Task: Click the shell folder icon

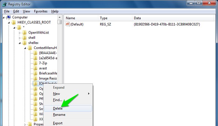Action: point(25,38)
